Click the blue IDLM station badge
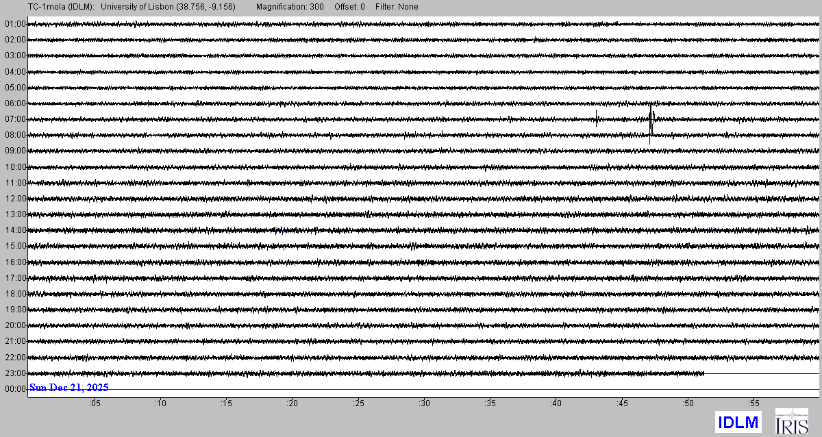Viewport: 822px width, 437px height. (x=738, y=423)
